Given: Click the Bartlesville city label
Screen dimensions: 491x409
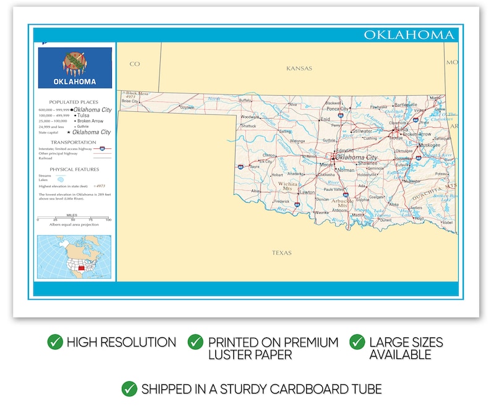Looking at the screenshot, I should (x=406, y=104).
